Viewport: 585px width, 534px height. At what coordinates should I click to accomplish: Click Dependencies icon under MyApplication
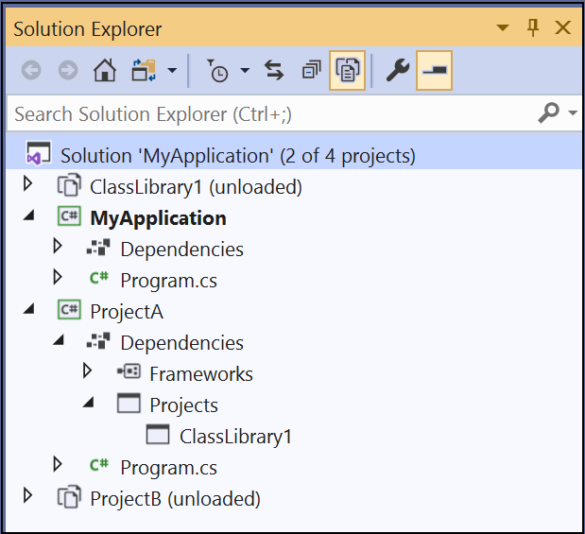(98, 248)
